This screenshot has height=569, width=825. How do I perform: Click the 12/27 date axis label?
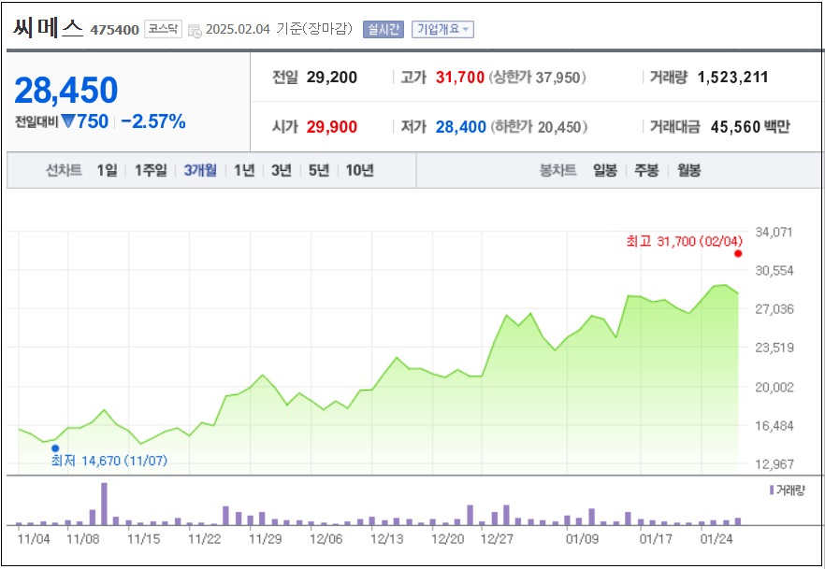pos(498,538)
